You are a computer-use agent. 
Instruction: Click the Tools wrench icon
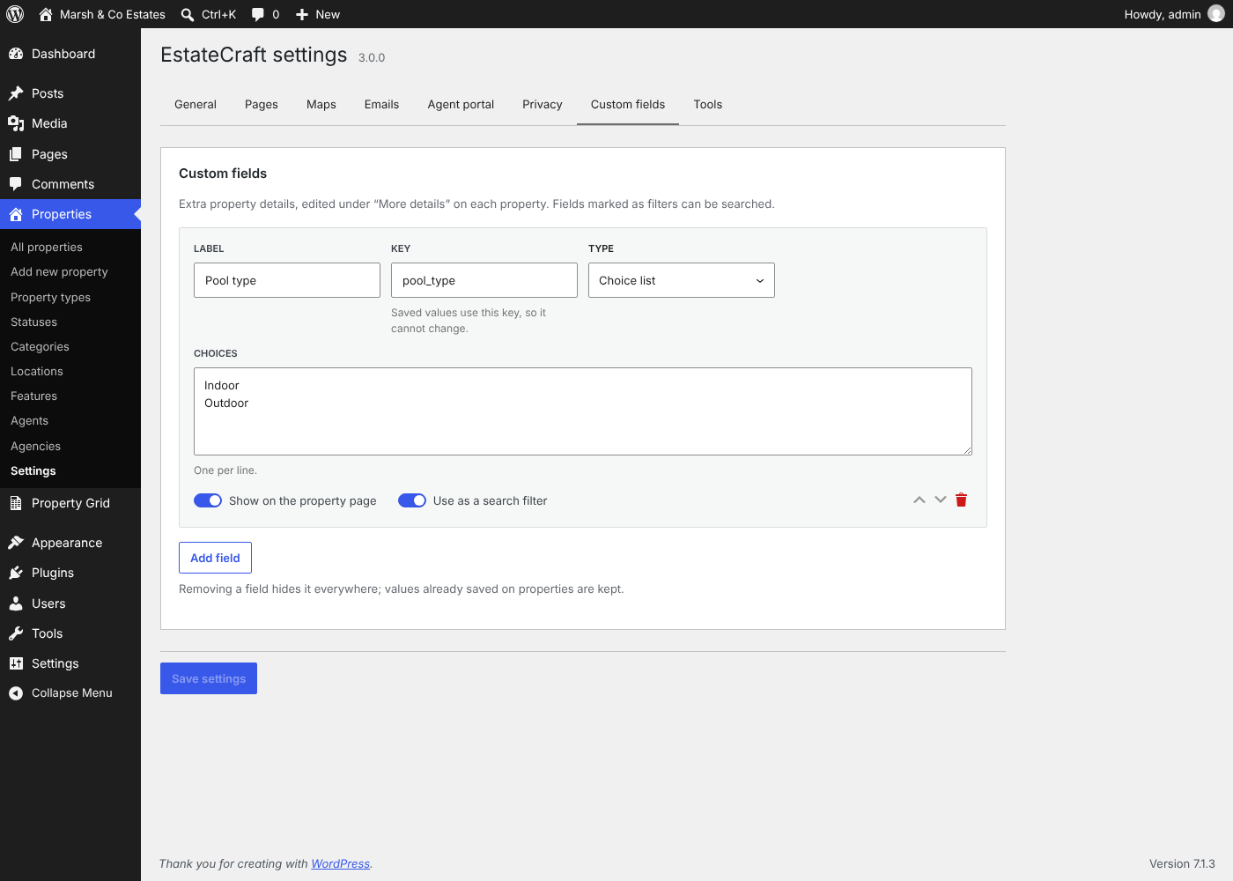click(16, 633)
